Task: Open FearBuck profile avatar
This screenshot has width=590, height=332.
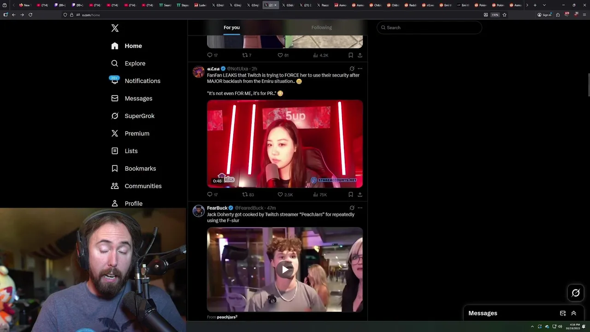Action: [199, 211]
